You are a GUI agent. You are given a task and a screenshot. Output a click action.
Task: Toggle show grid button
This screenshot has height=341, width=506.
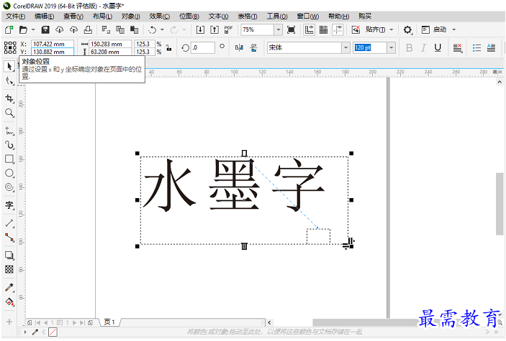coord(323,29)
